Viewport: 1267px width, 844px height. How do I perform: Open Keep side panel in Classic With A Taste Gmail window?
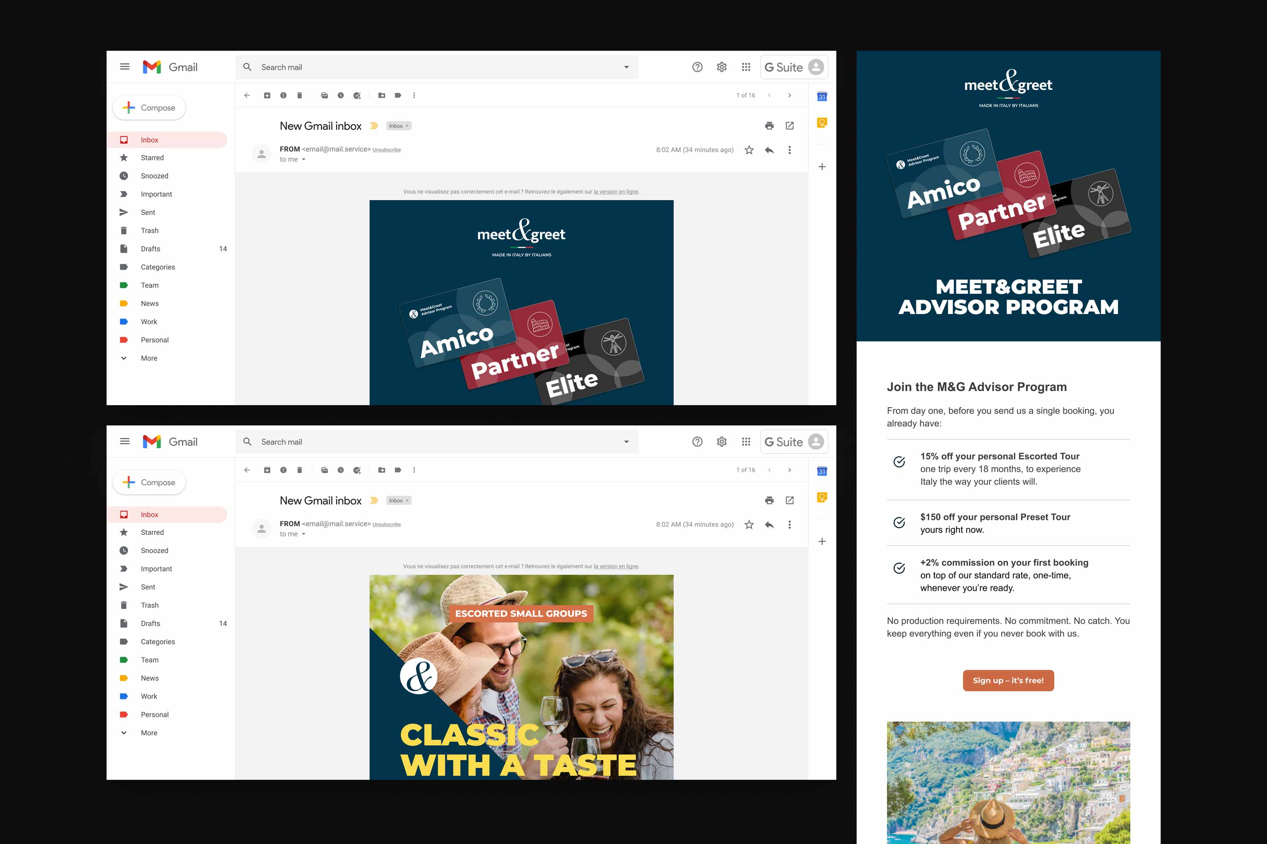(822, 498)
